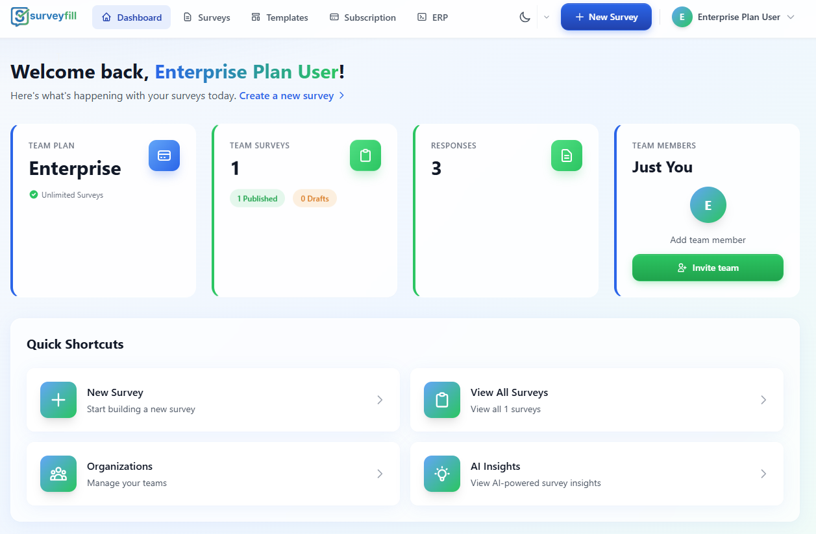Click the document icon on Responses card
816x534 pixels.
click(x=566, y=156)
